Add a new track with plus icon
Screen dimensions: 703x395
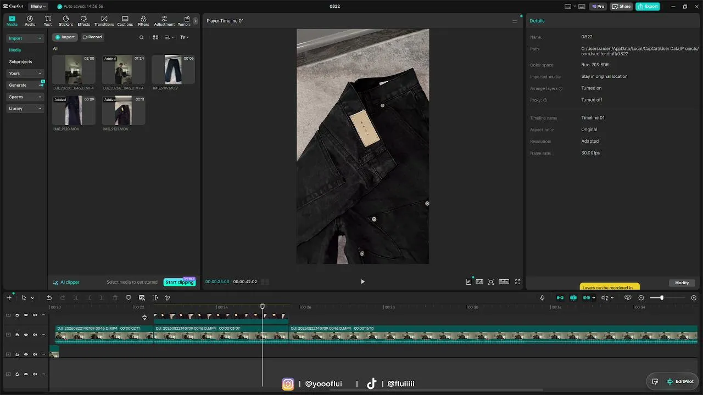click(x=9, y=298)
